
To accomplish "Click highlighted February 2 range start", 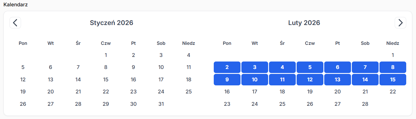I will click(x=227, y=67).
